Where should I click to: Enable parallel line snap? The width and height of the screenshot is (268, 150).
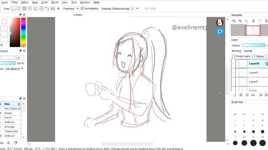tap(18, 8)
